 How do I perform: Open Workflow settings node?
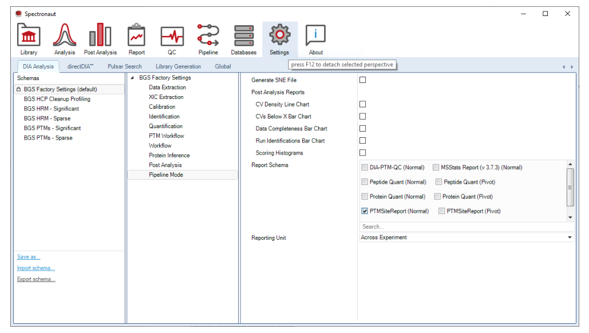tap(160, 146)
